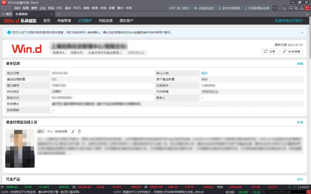Click the 100亿元以上 tag

[x=136, y=53]
